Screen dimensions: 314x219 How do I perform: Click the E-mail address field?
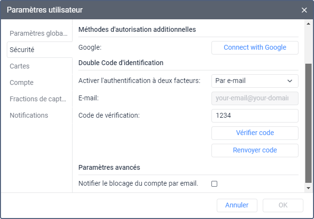pos(255,98)
